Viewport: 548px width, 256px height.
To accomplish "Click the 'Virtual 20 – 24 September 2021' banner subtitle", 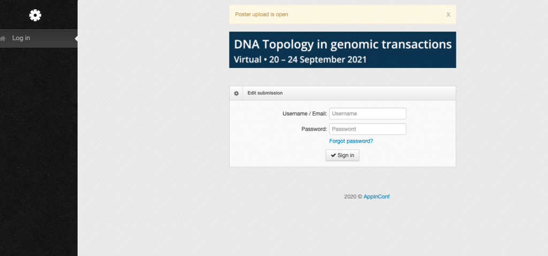I will 300,59.
